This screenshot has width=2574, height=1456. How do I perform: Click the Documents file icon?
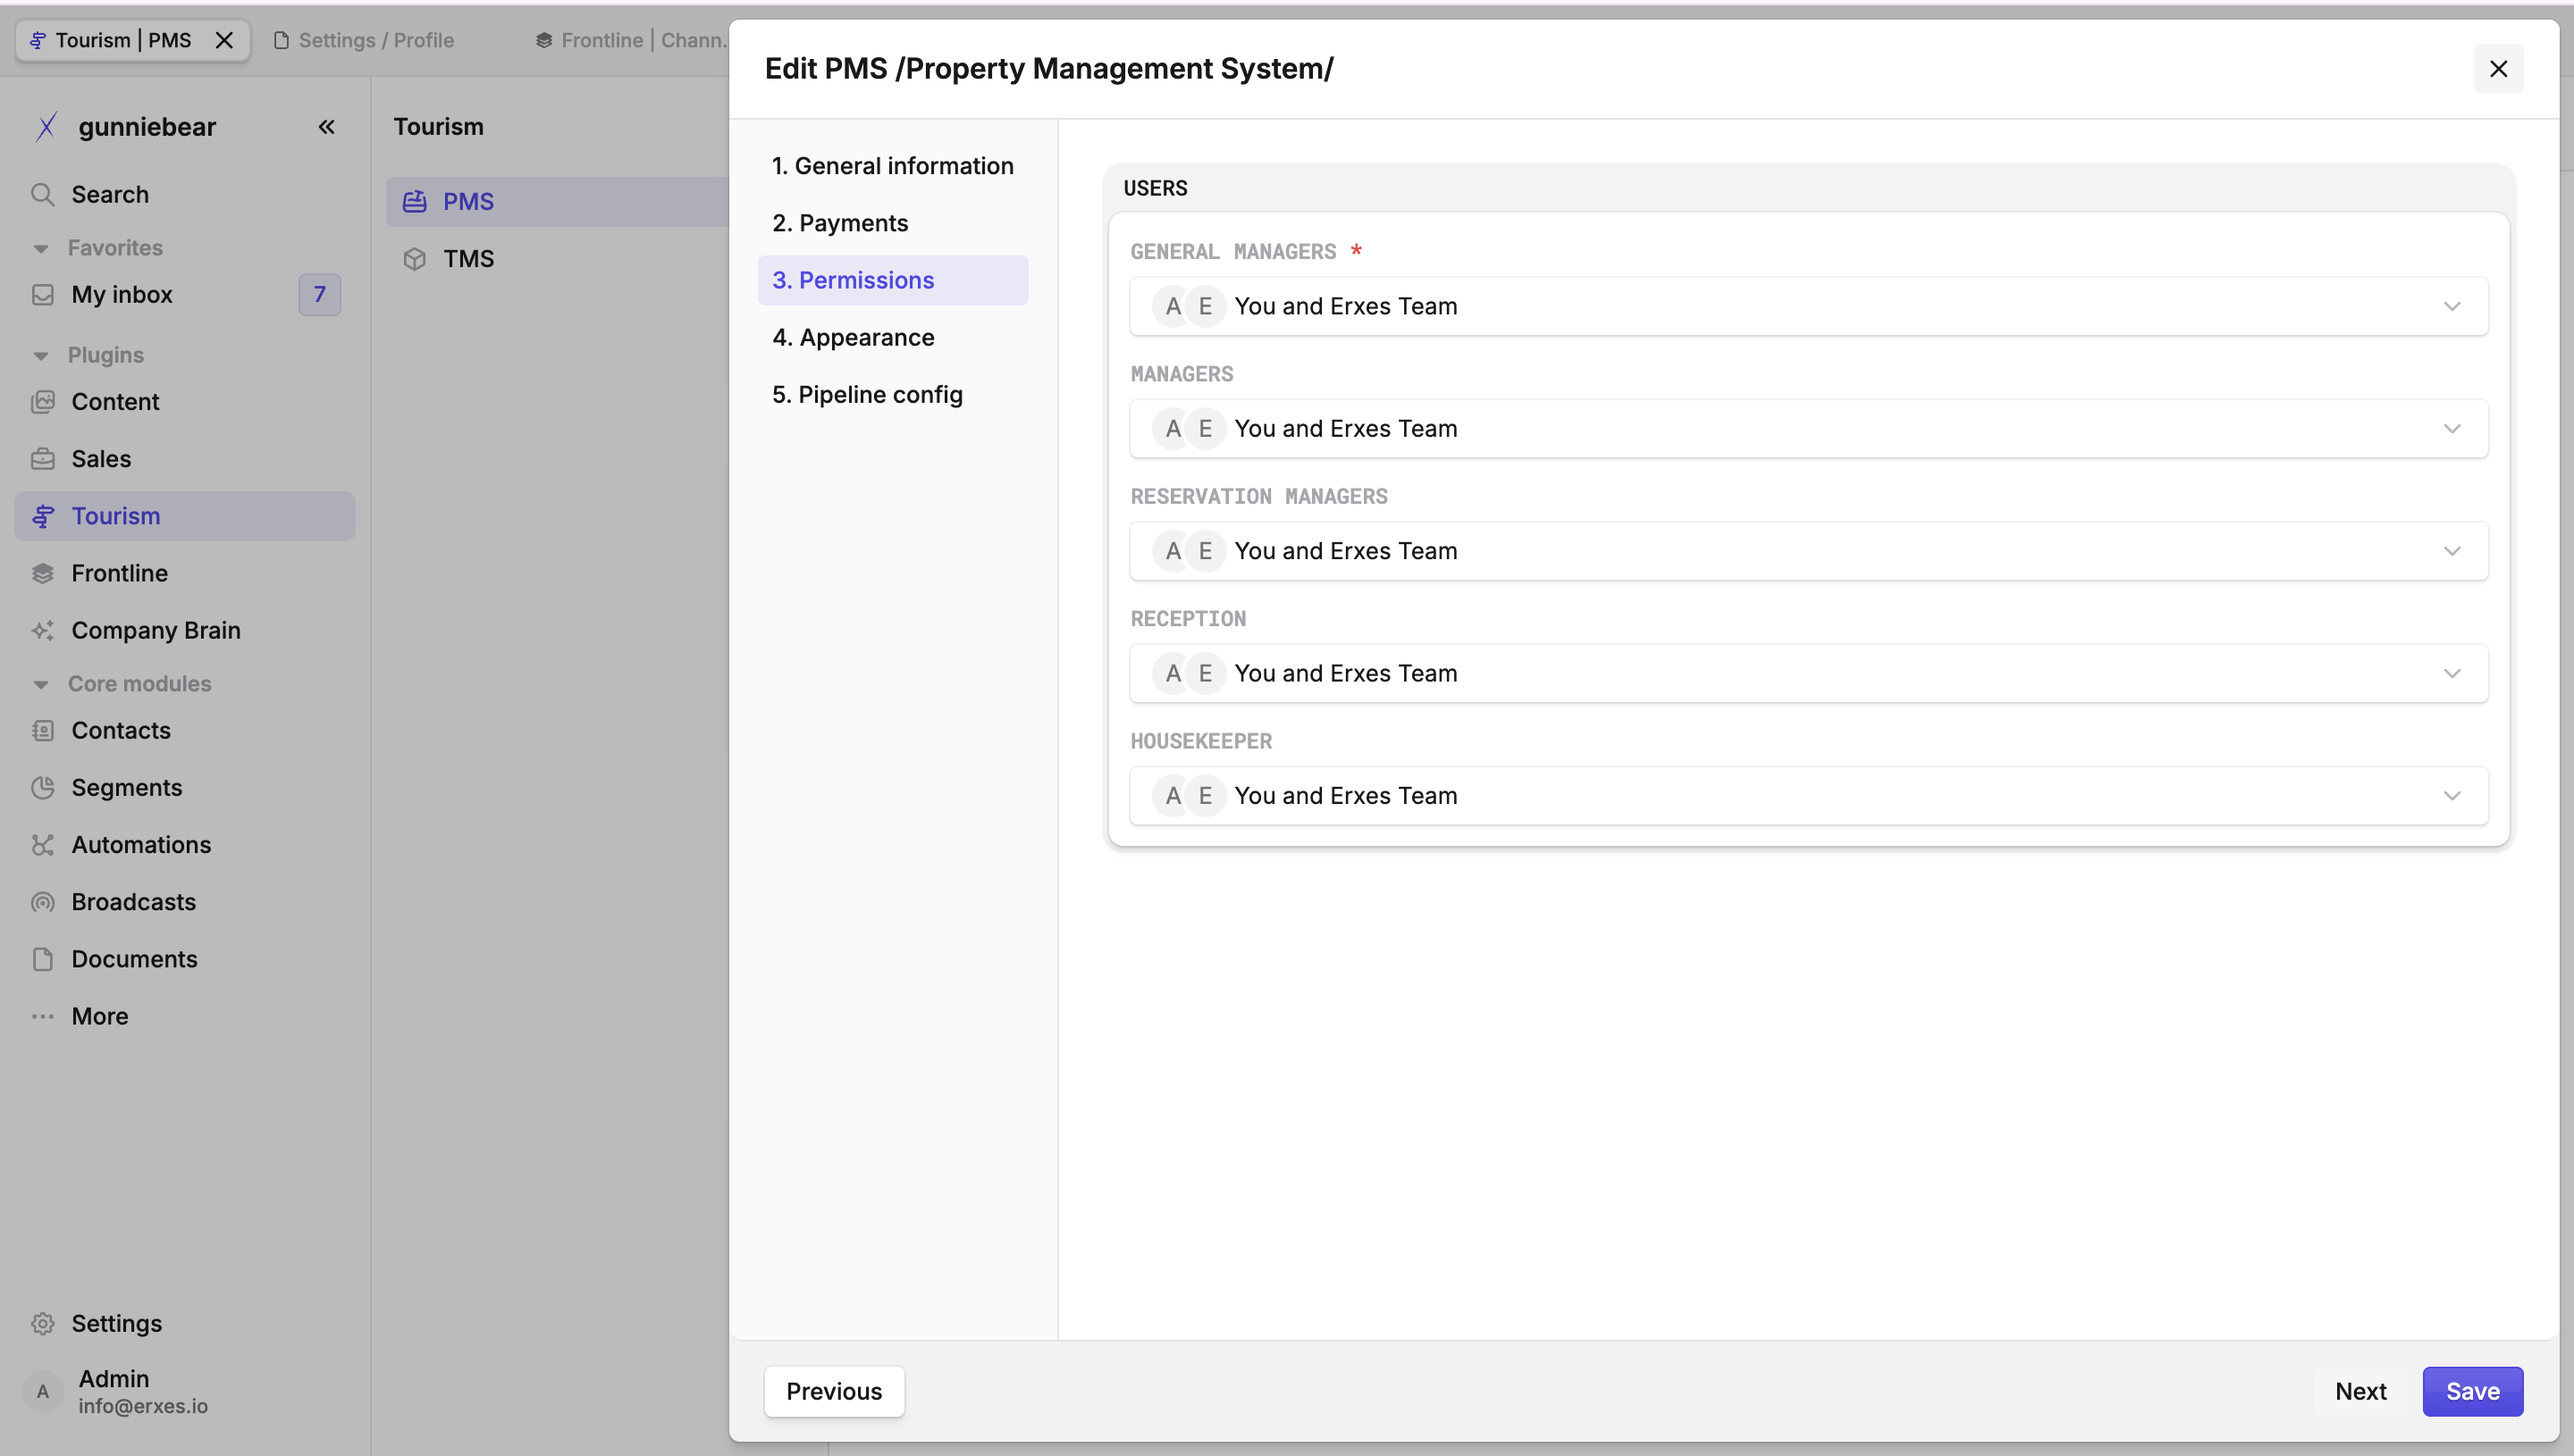[x=42, y=958]
